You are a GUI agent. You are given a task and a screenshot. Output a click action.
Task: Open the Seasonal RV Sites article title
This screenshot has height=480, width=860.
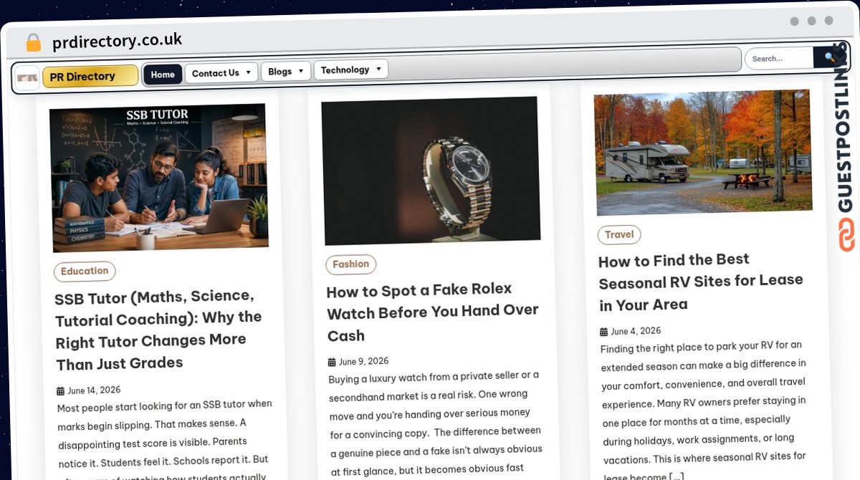point(701,282)
